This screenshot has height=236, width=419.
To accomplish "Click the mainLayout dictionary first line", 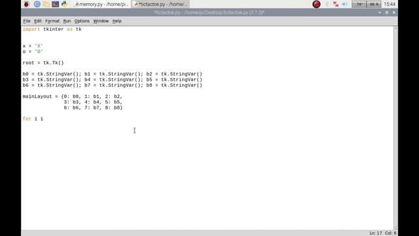I will point(73,96).
